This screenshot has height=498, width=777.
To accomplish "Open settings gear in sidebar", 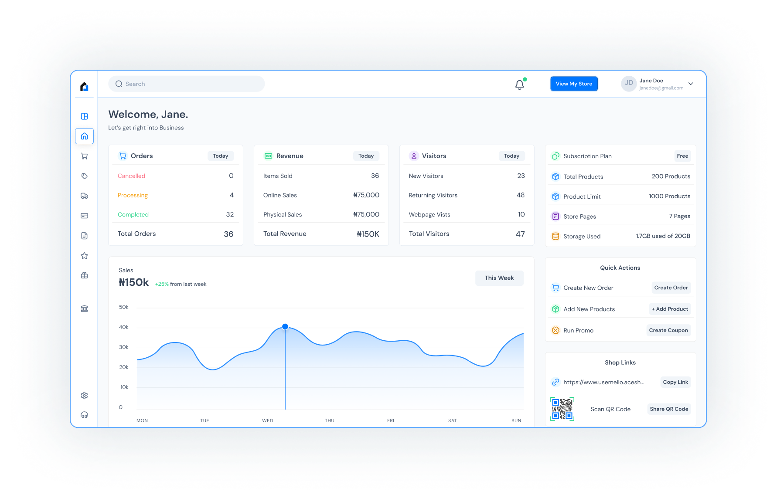I will pos(85,396).
